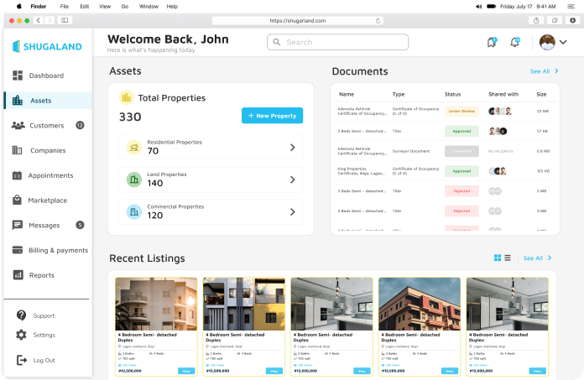The height and width of the screenshot is (380, 584).
Task: Expand Land Properties chevron
Action: click(x=293, y=180)
